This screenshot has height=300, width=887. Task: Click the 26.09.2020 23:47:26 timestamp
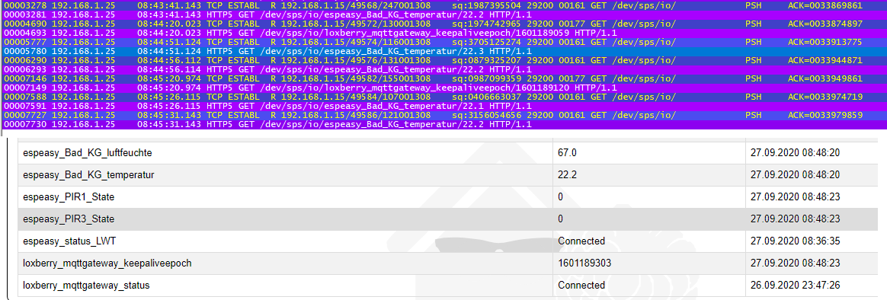[x=796, y=286]
